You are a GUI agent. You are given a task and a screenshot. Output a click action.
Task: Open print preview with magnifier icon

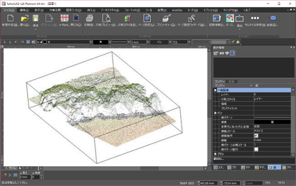[x=106, y=18]
